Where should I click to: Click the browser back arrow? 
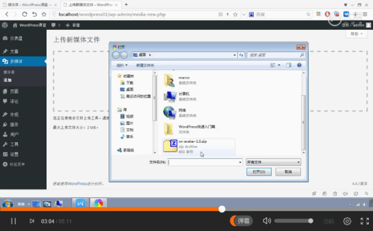click(x=7, y=14)
